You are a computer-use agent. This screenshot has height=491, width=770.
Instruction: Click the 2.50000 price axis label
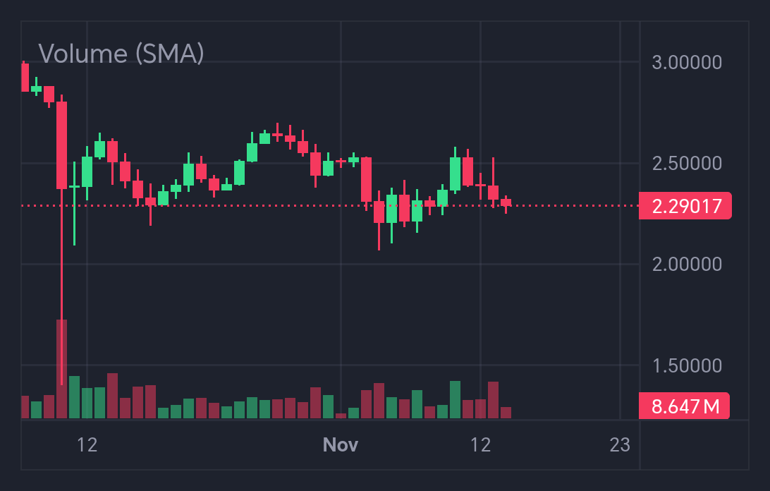[687, 164]
